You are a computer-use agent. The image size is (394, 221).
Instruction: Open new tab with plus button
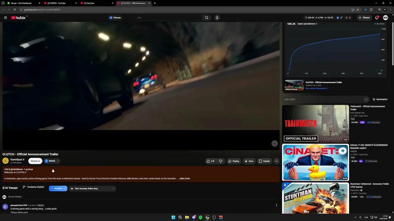tap(155, 3)
